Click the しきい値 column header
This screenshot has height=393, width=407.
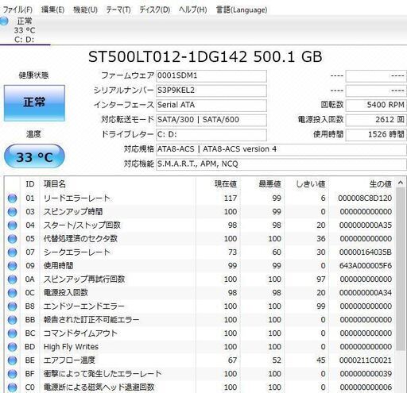tap(306, 184)
